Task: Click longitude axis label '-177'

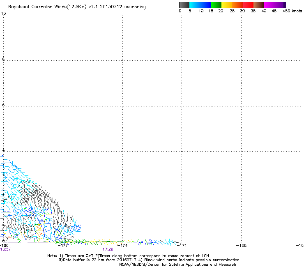Action: click(63, 245)
